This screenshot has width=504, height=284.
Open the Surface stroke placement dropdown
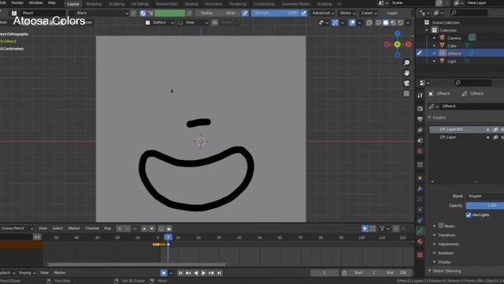coord(159,23)
